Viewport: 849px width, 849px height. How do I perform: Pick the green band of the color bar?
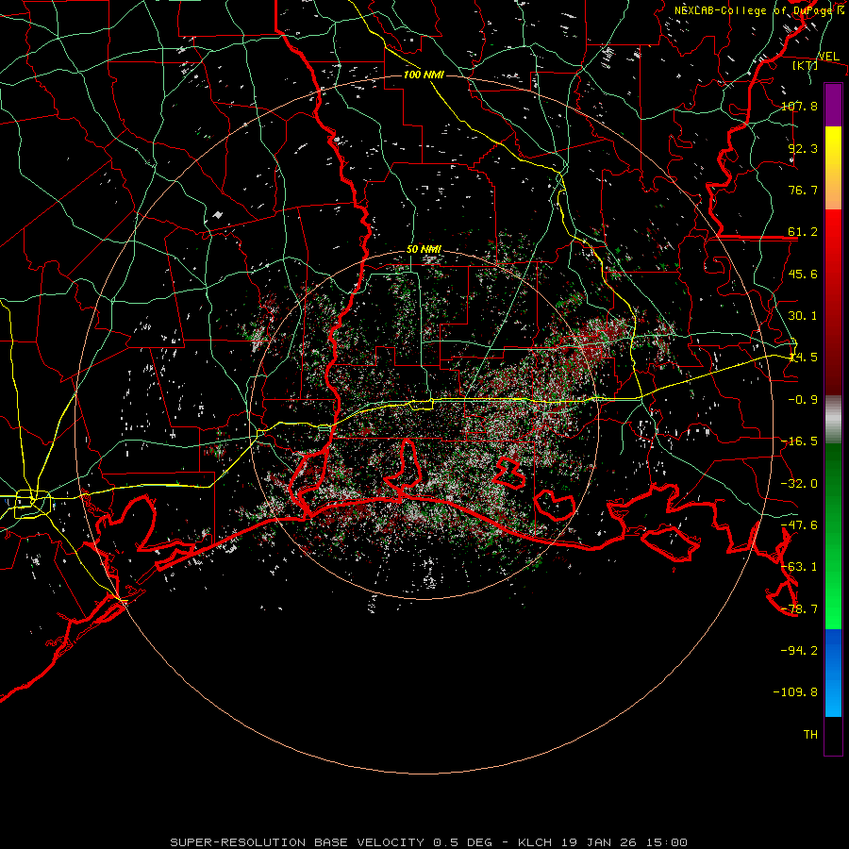pos(833,536)
